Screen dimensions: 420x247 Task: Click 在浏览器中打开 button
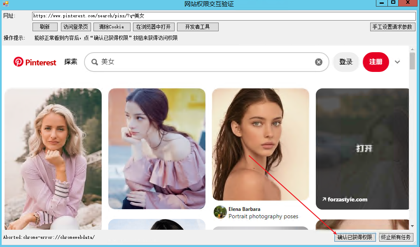pos(154,27)
